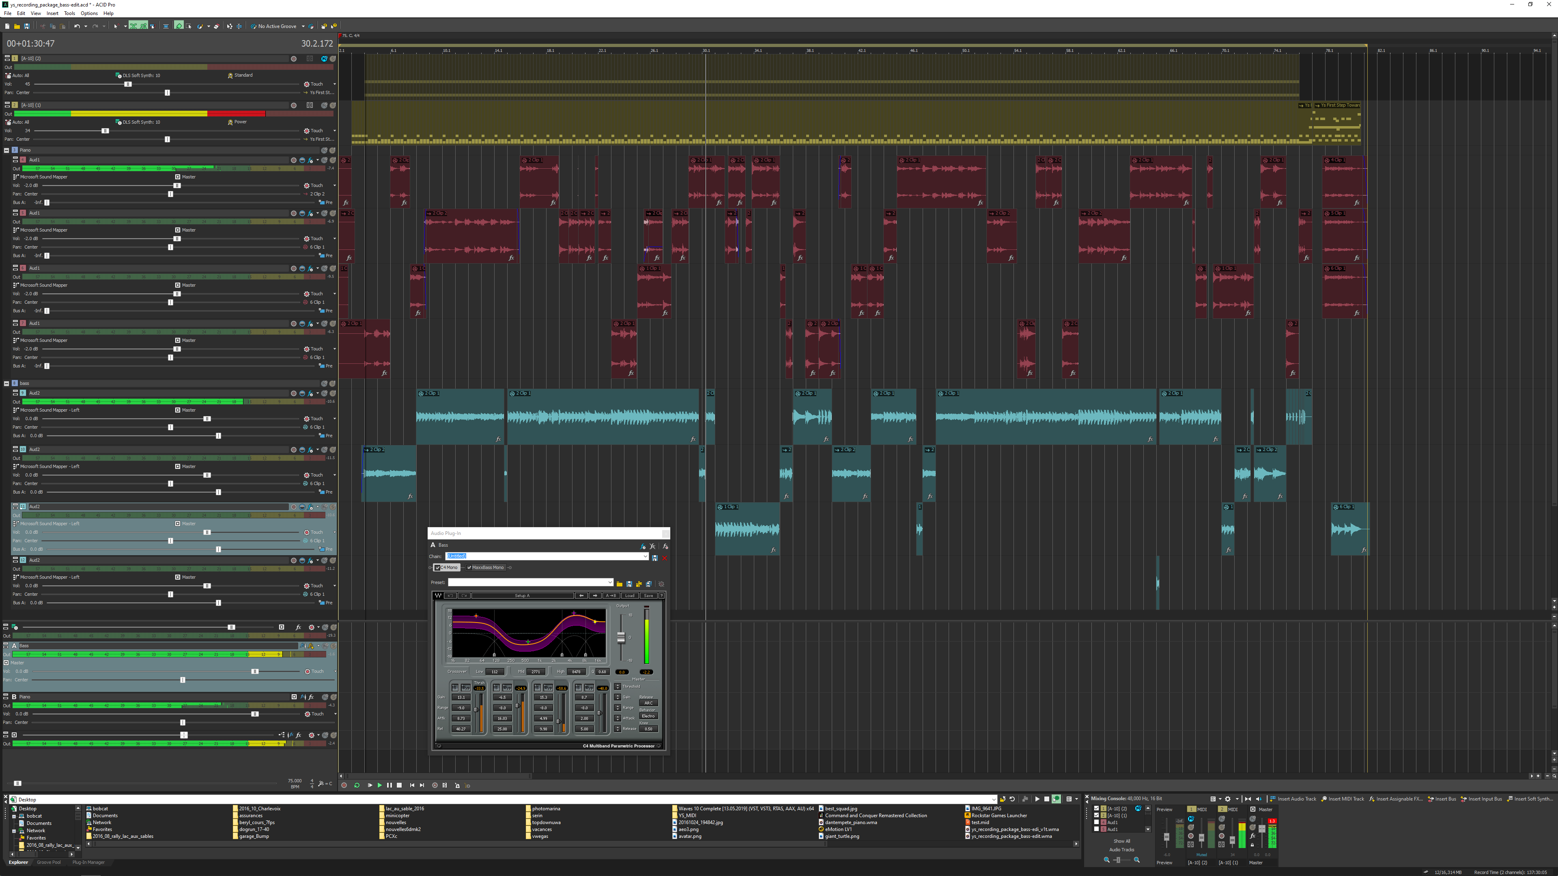Open the File menu
The image size is (1558, 876).
(x=7, y=13)
